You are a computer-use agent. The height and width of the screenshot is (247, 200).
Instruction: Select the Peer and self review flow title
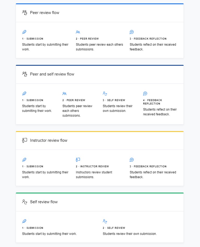tap(52, 74)
